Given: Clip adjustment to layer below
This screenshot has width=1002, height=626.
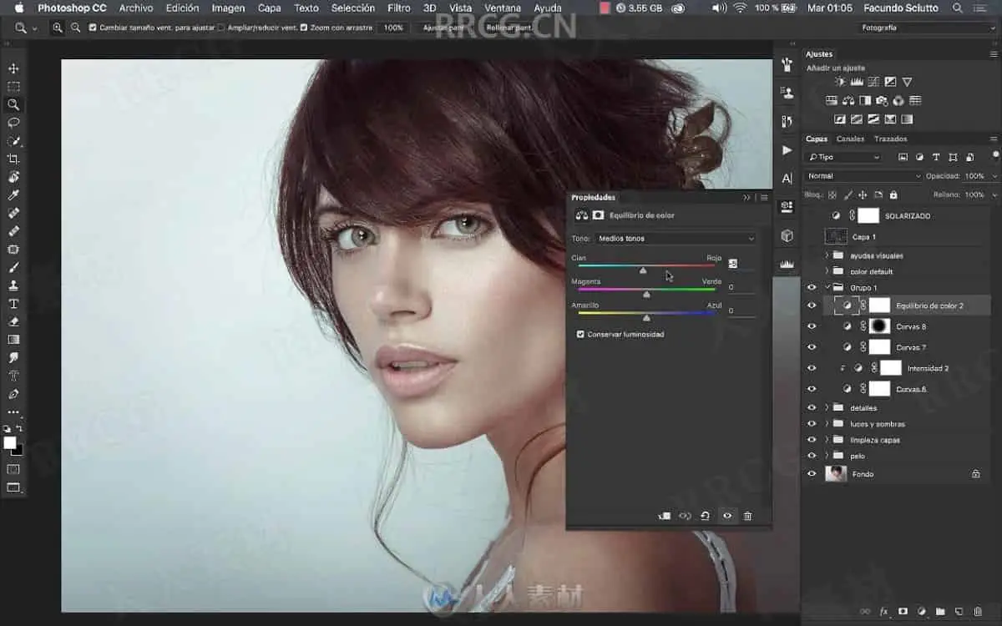Looking at the screenshot, I should [665, 516].
